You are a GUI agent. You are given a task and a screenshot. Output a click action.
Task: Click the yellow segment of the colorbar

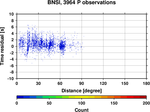pyautogui.click(x=82, y=97)
